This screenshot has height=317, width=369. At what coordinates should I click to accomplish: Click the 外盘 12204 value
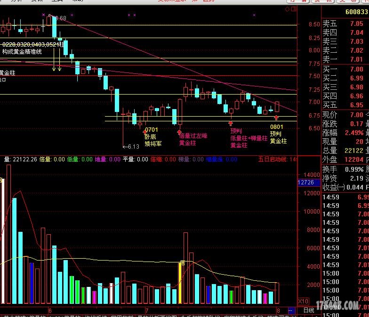(x=354, y=159)
